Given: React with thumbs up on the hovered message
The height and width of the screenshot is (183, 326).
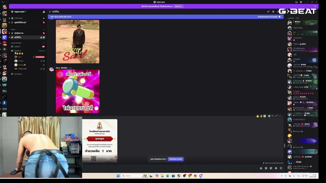Looking at the screenshot, I should click(258, 116).
